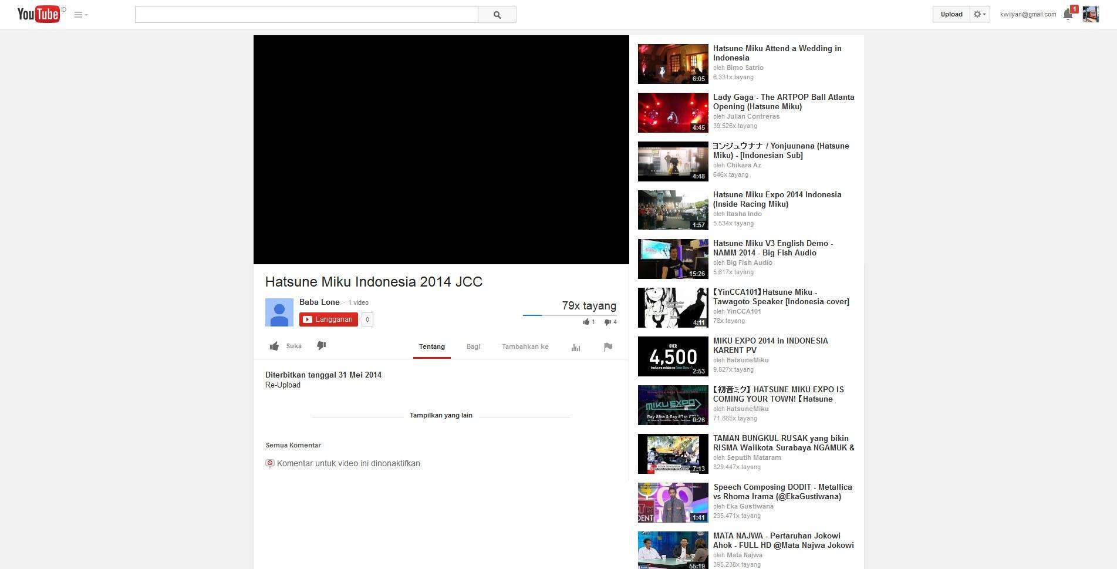Click the search magnifier button
This screenshot has width=1117, height=569.
[x=497, y=15]
